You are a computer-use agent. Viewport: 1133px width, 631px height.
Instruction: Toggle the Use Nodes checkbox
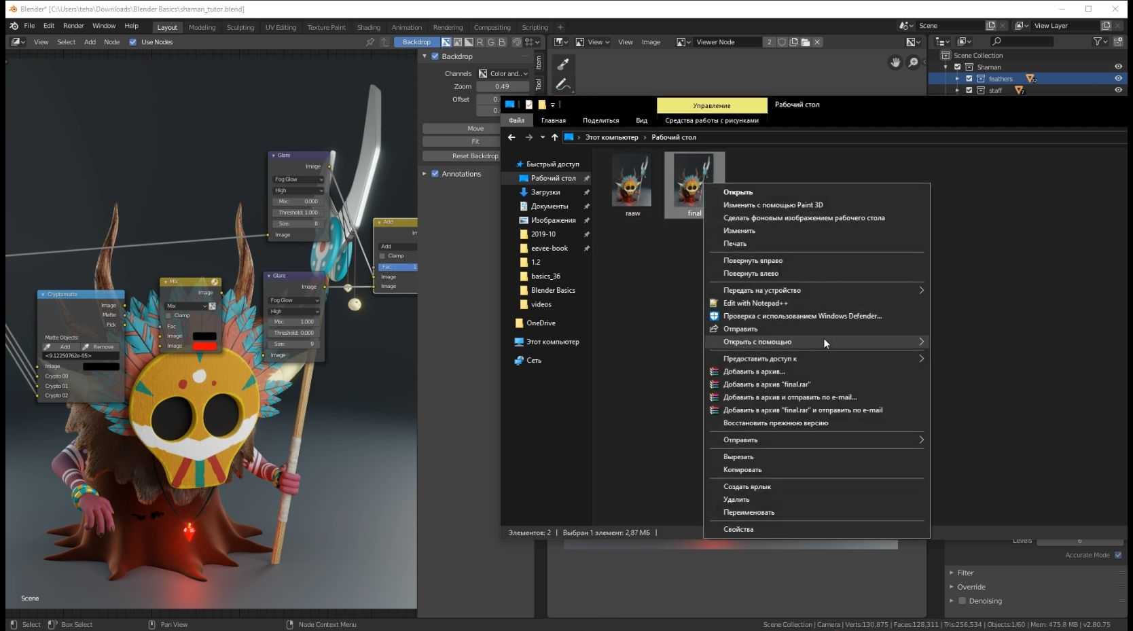(132, 42)
